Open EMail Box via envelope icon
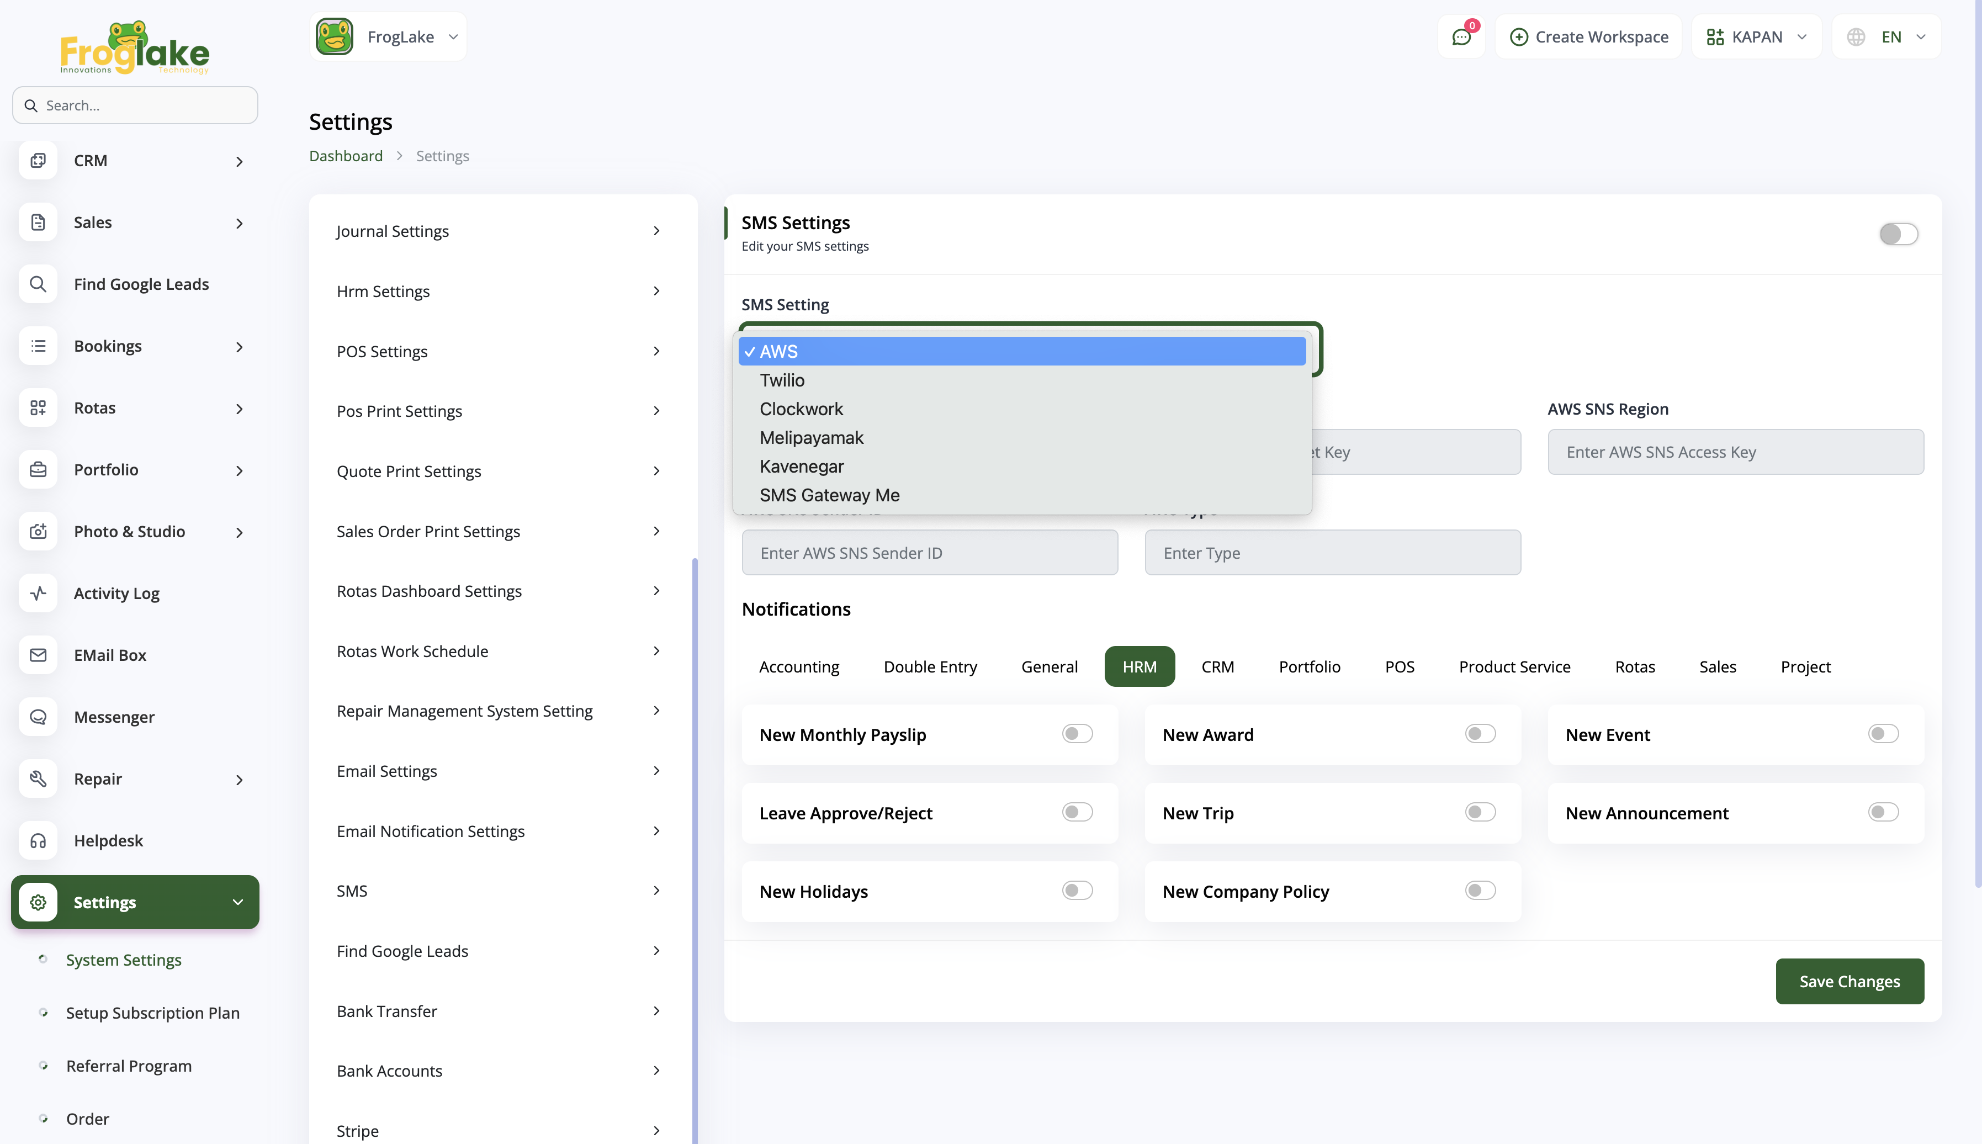The image size is (1982, 1144). 38,654
